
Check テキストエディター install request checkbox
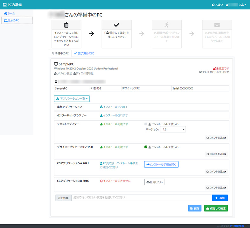pyautogui.click(x=146, y=124)
